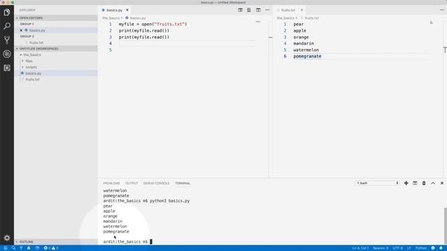
Task: Open More Actions for right editor group
Action: (x=442, y=10)
